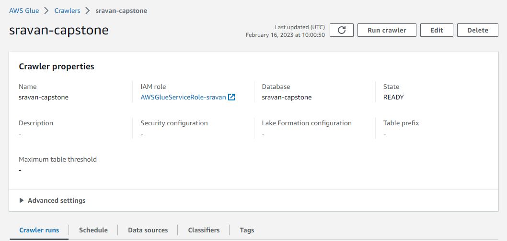Open the Data sources tab

click(148, 230)
